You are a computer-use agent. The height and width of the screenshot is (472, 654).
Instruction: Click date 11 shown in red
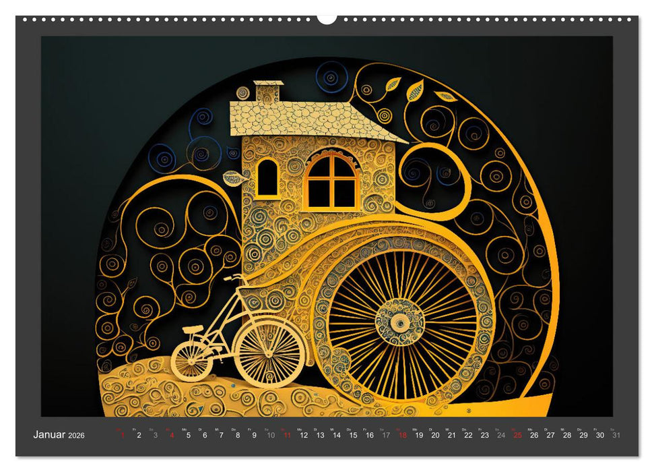(x=287, y=436)
